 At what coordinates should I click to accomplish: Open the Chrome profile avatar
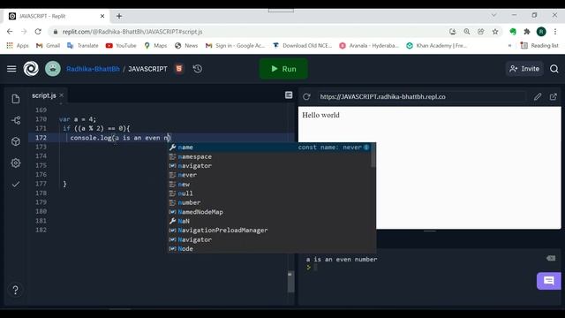pos(541,32)
